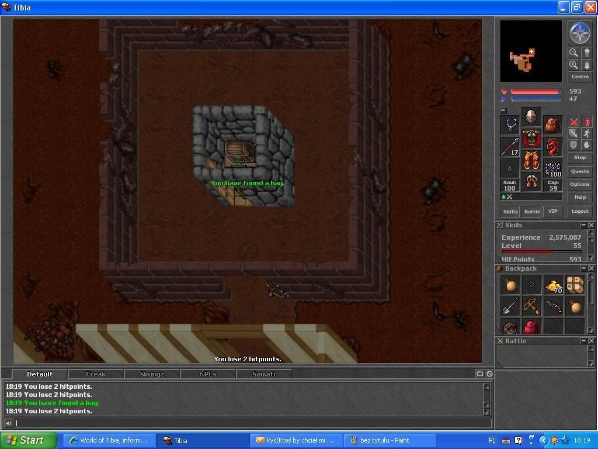Viewport: 598px width, 449px height.
Task: Open the Options dialog
Action: tap(580, 184)
